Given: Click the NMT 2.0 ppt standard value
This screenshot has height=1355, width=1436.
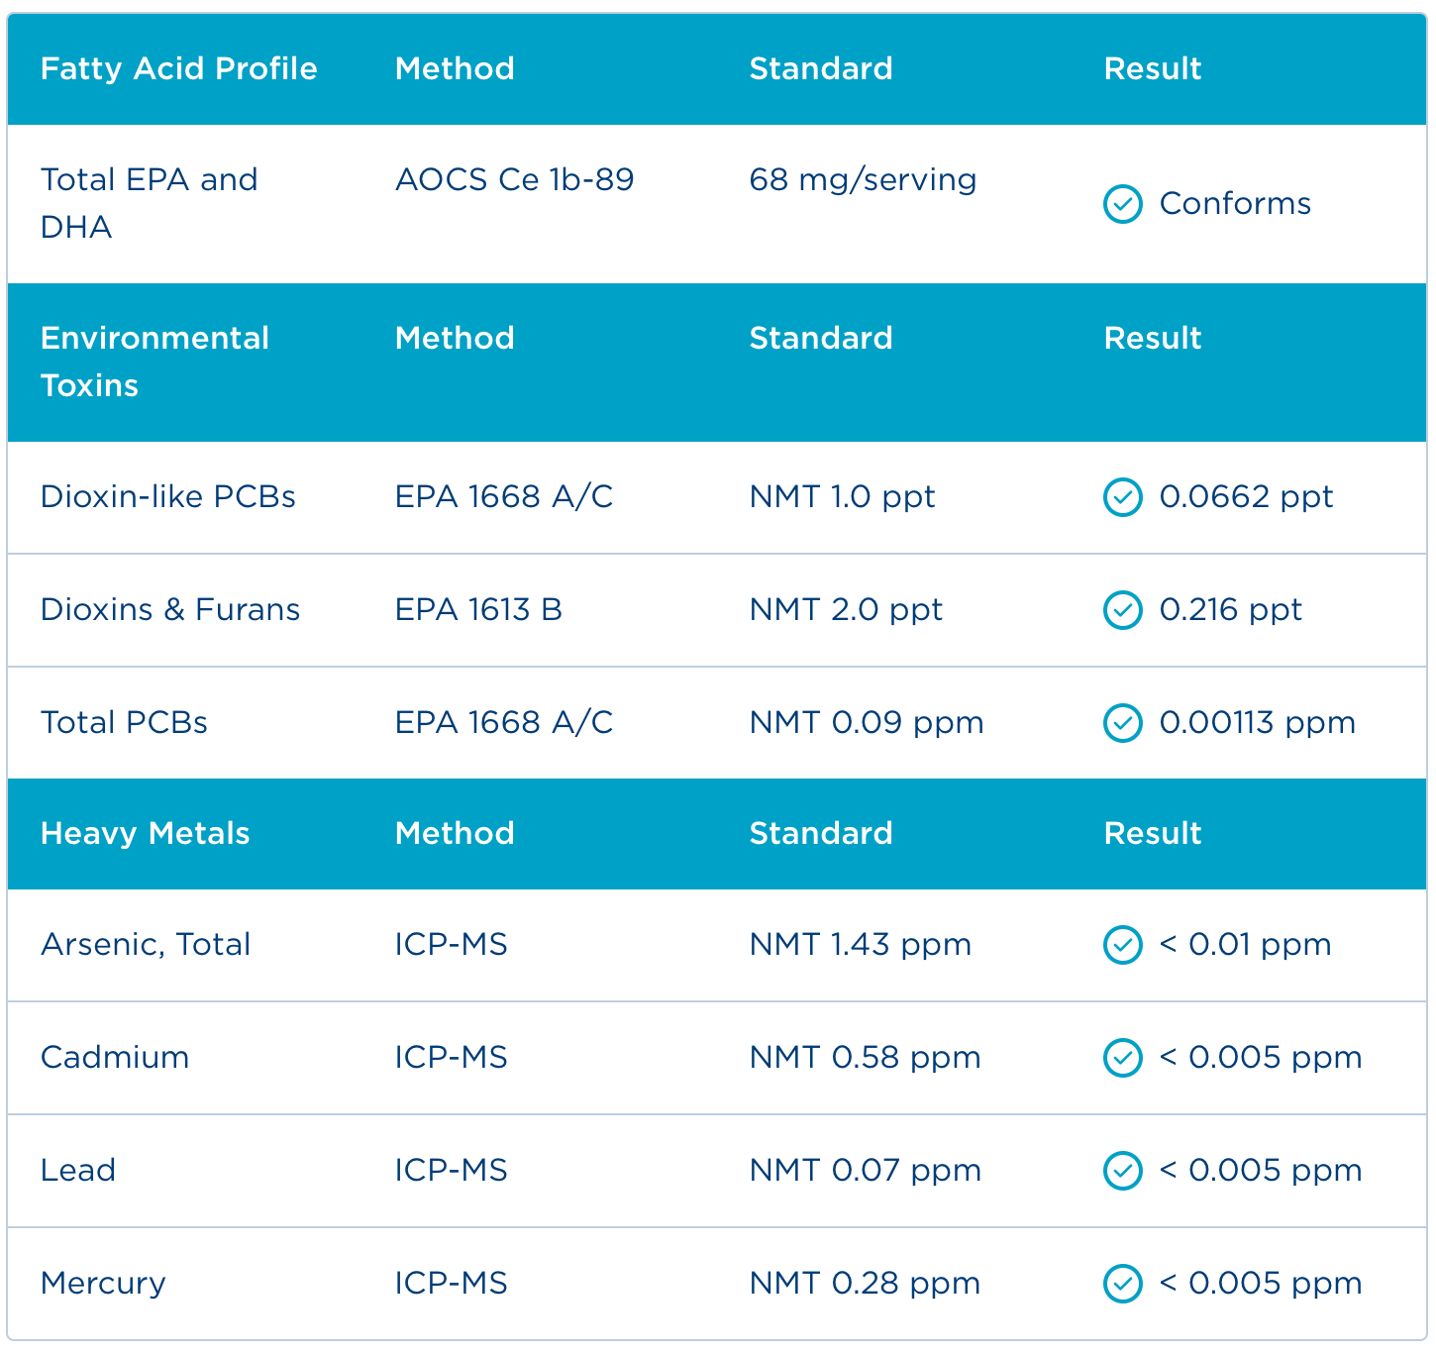Looking at the screenshot, I should coord(846,611).
